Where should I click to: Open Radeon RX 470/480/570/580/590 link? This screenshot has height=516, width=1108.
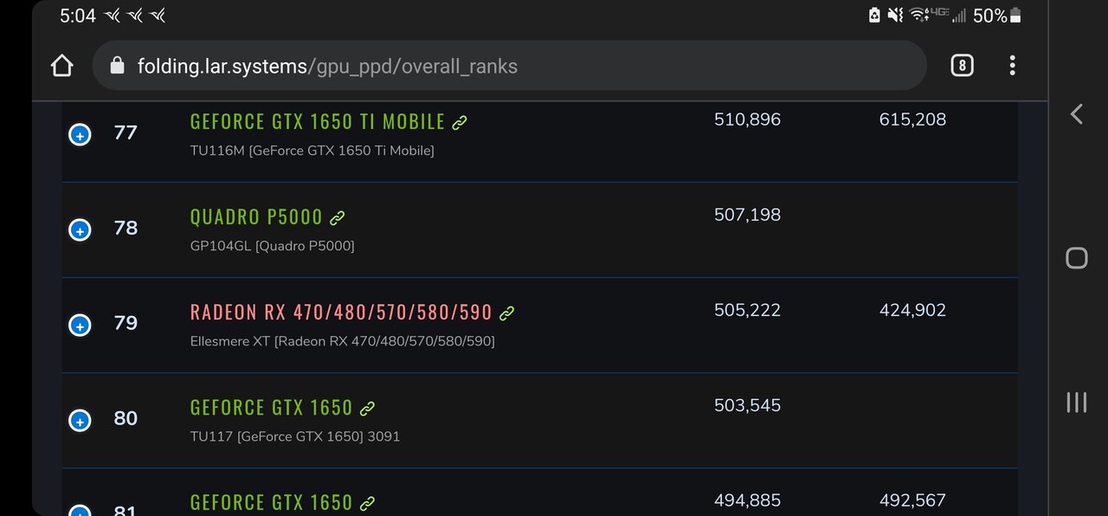(x=340, y=313)
